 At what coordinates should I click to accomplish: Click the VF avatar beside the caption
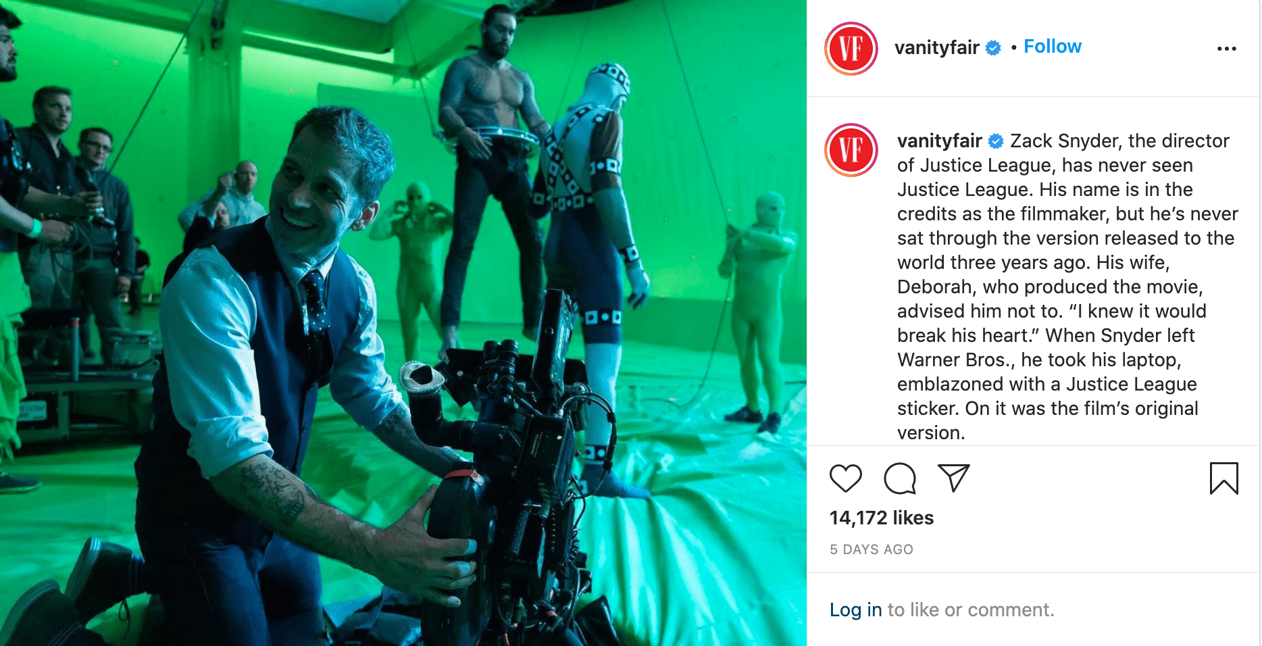(851, 150)
